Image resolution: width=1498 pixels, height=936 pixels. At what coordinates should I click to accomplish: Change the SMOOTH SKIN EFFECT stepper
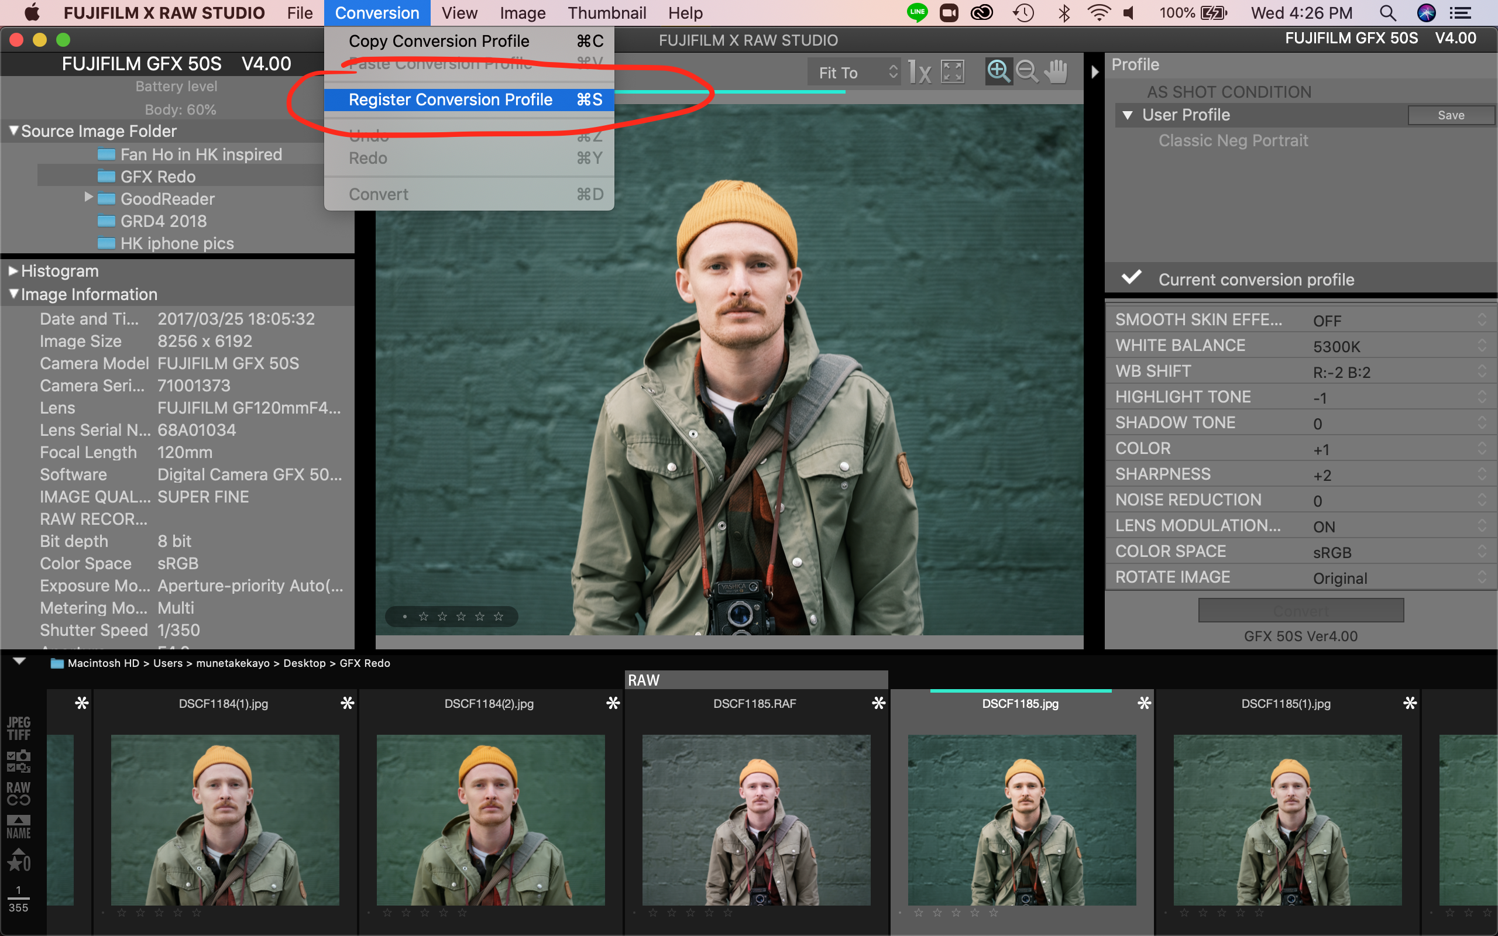(x=1481, y=319)
